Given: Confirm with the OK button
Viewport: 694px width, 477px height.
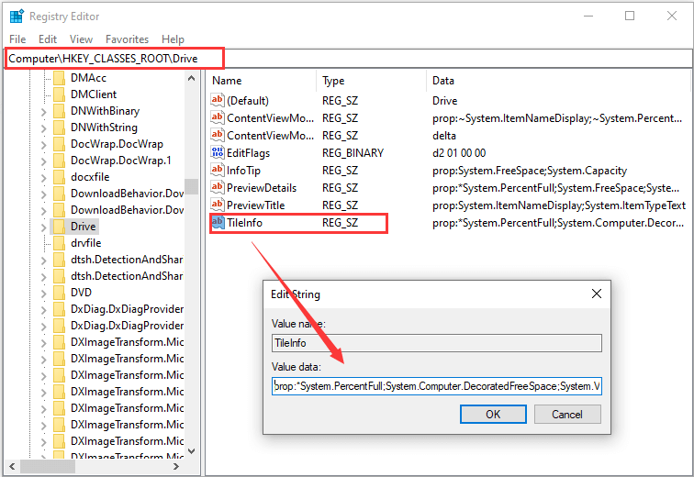Looking at the screenshot, I should (493, 415).
